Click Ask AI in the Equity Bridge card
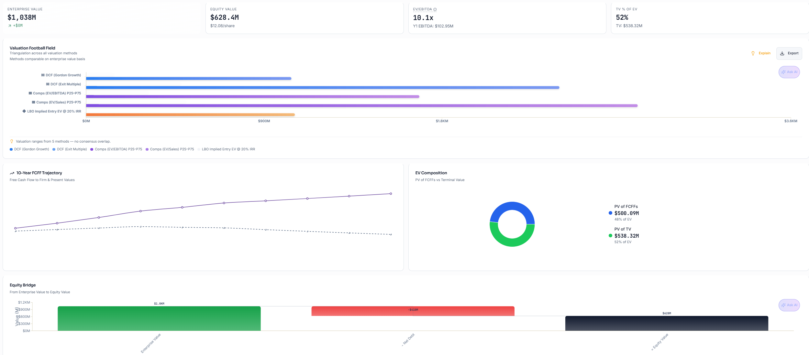Viewport: 809px width, 355px height. pyautogui.click(x=789, y=305)
